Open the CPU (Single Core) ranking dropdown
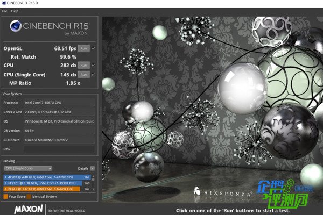The height and width of the screenshot is (215, 323). [27, 168]
